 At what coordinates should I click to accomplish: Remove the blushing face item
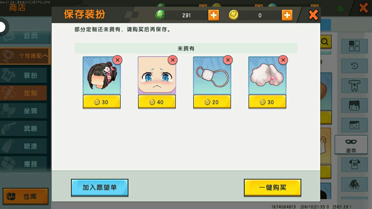point(172,60)
